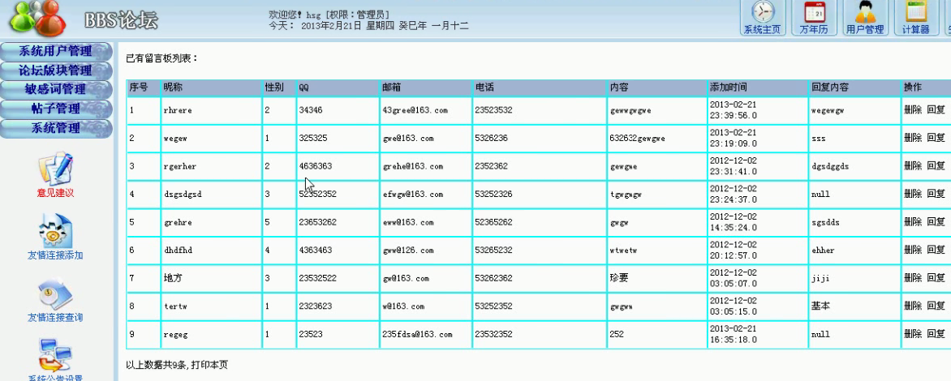Expand the 论坛版块管理 menu section
The width and height of the screenshot is (951, 381).
[55, 71]
